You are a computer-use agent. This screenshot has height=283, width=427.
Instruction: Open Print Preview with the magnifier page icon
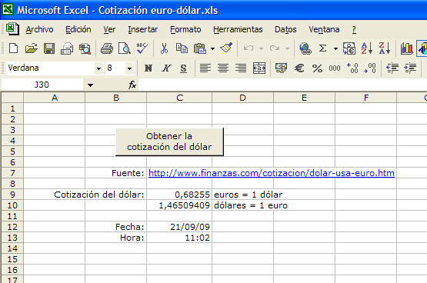[x=125, y=48]
